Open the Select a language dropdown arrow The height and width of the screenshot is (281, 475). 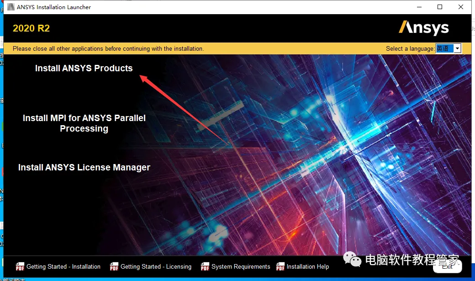[x=458, y=48]
